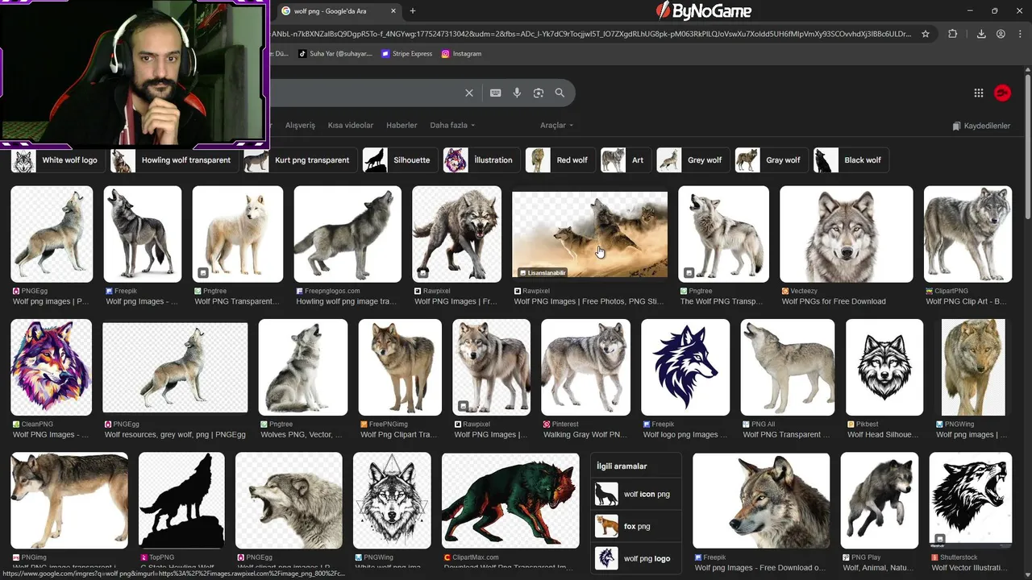Image resolution: width=1032 pixels, height=580 pixels.
Task: Open the Freepnglogos howling wolf image
Action: point(347,234)
